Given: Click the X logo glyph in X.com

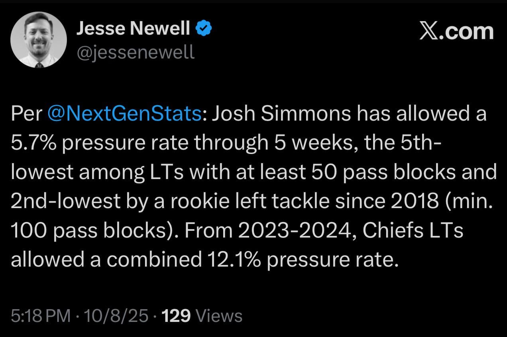Looking at the screenshot, I should pyautogui.click(x=429, y=31).
